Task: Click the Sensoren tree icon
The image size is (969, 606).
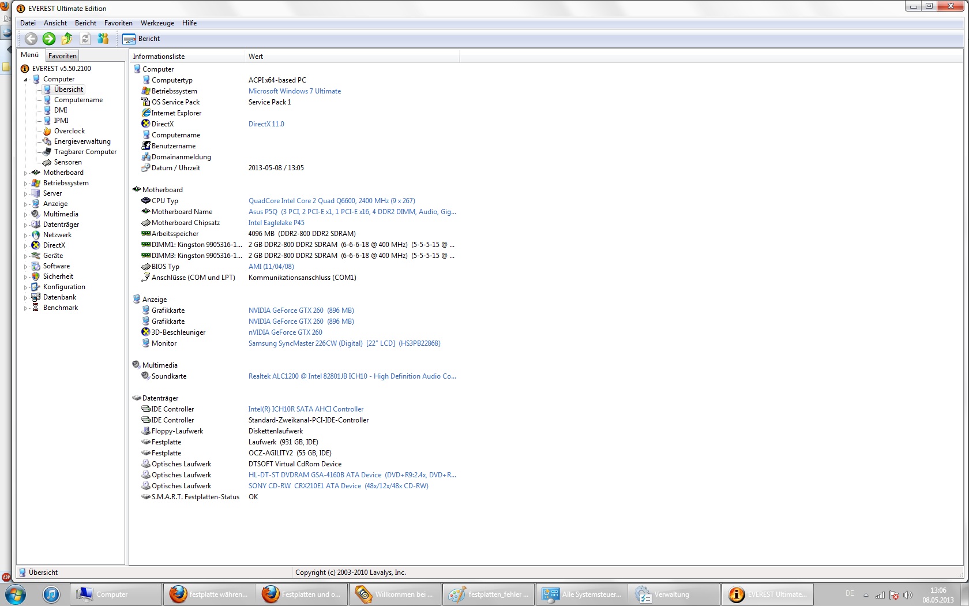Action: coord(47,162)
